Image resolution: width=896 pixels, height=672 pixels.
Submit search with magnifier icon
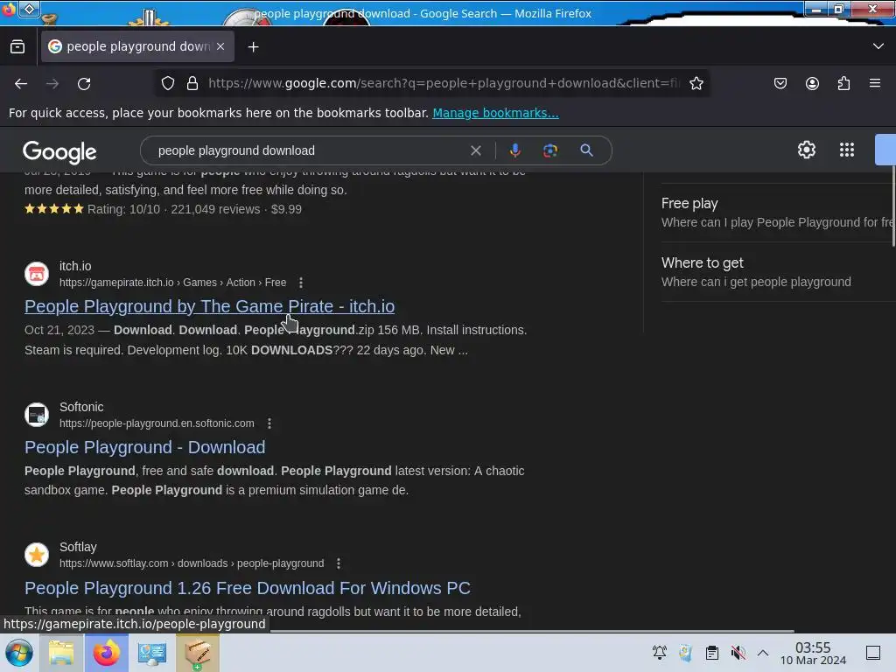tap(586, 150)
